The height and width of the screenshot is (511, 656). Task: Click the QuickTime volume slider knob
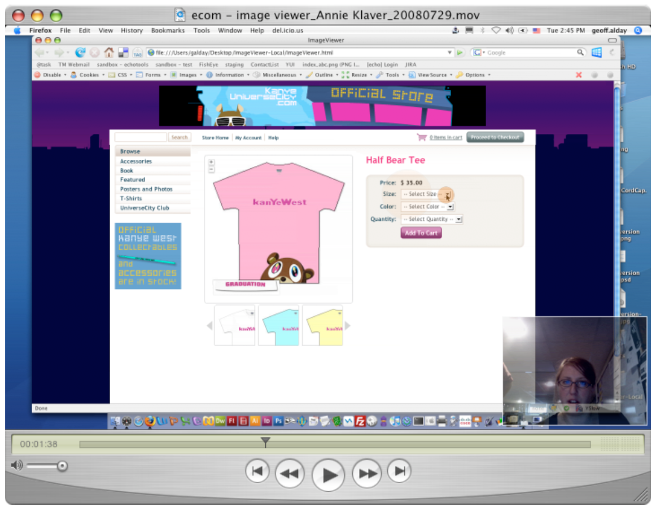click(x=62, y=466)
